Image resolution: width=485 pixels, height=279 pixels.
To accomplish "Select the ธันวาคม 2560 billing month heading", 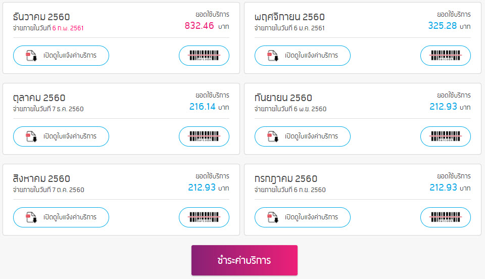I will (x=41, y=17).
